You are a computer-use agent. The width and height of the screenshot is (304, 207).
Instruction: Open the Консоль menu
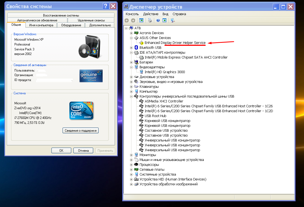point(132,14)
